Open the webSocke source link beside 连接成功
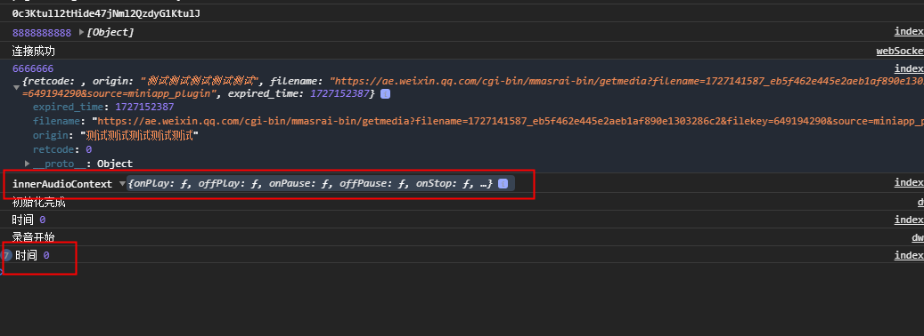924x336 pixels. pos(900,51)
